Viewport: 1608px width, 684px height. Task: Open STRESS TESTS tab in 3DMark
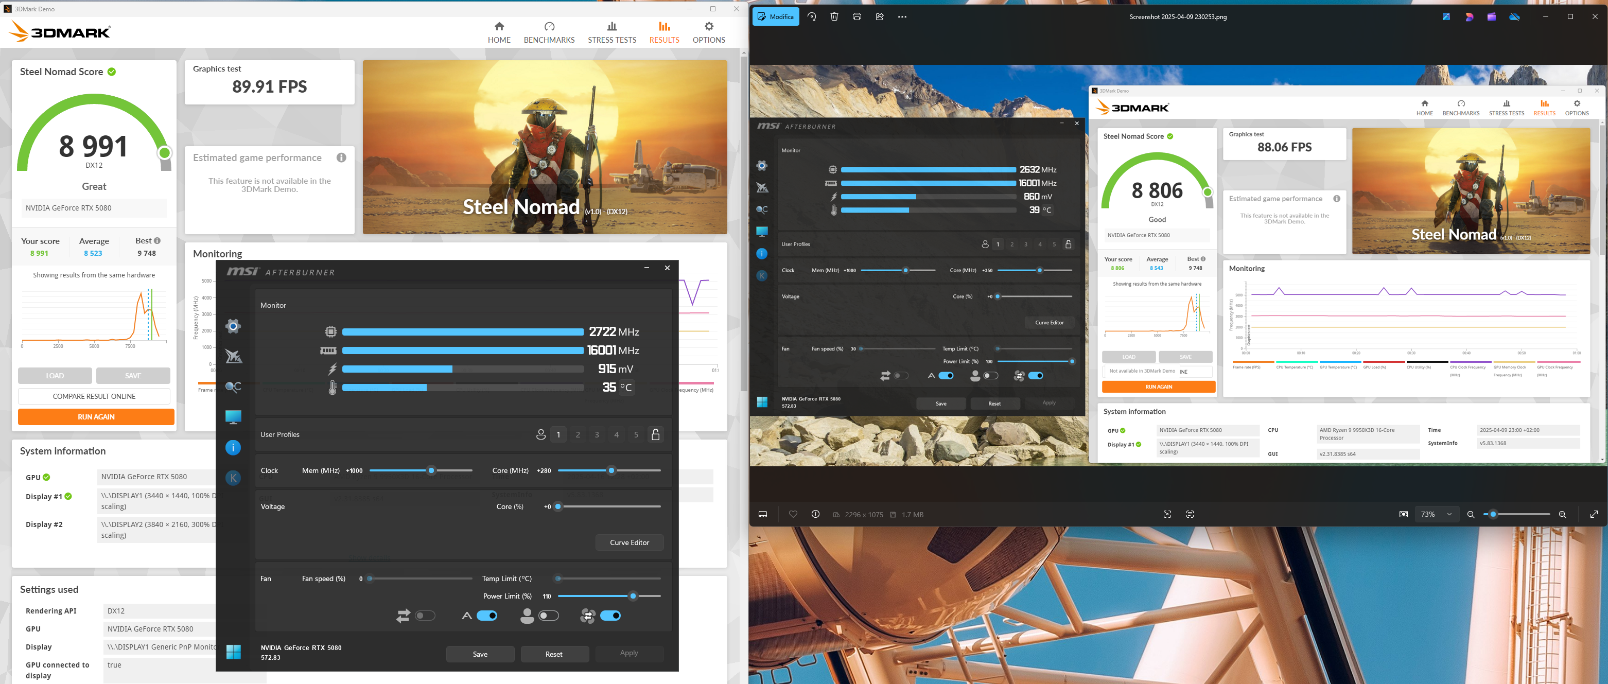[611, 32]
